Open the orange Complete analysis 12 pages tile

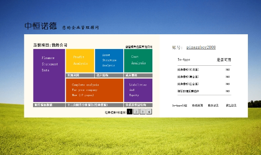point(95,90)
